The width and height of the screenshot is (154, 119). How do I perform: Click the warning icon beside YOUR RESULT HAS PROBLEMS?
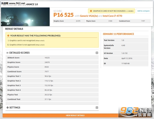(x=8, y=36)
